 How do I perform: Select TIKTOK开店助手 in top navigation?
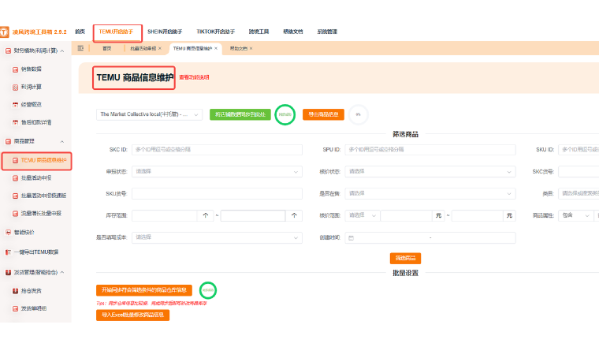215,32
